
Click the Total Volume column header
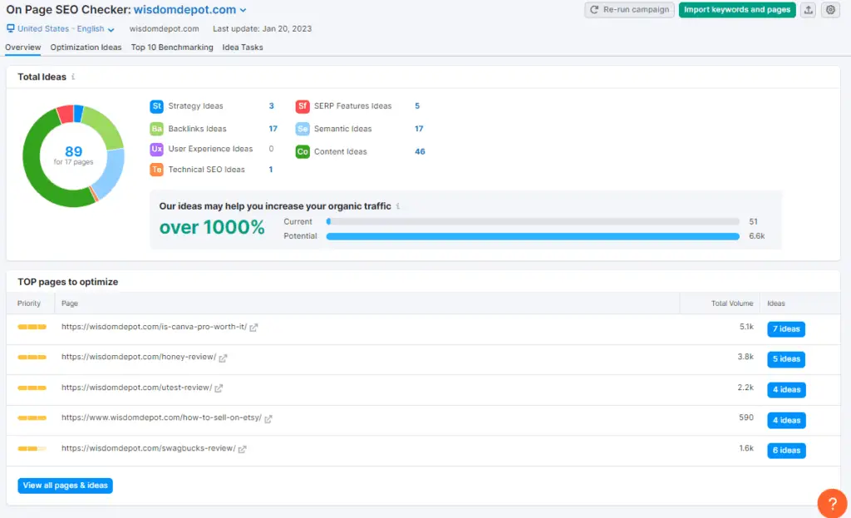[732, 303]
